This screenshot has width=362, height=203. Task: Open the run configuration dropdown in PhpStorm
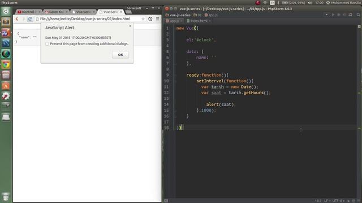pyautogui.click(x=326, y=15)
